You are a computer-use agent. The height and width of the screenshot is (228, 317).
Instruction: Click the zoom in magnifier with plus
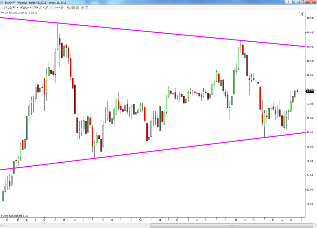point(47,7)
